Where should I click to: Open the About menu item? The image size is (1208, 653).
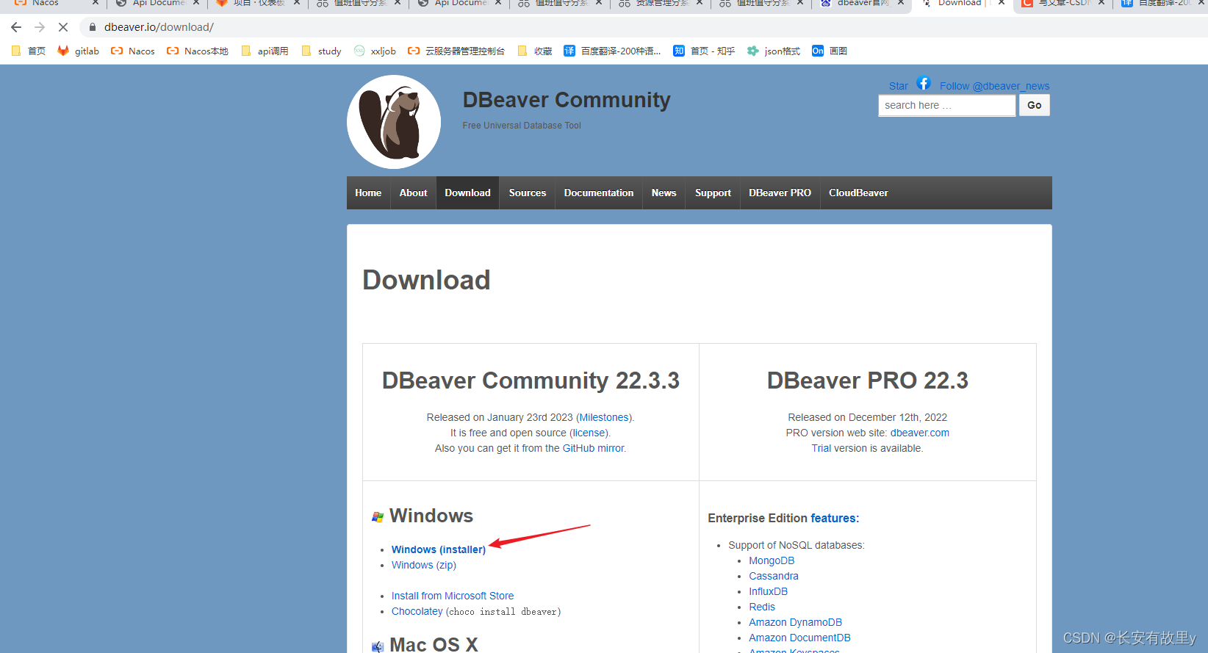coord(413,192)
